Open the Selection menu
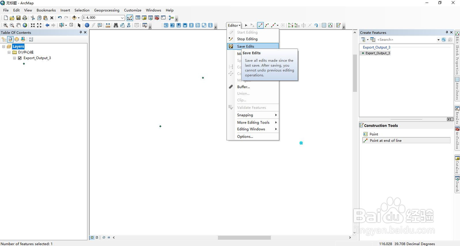Screen dimensions: 460x246 click(82, 10)
